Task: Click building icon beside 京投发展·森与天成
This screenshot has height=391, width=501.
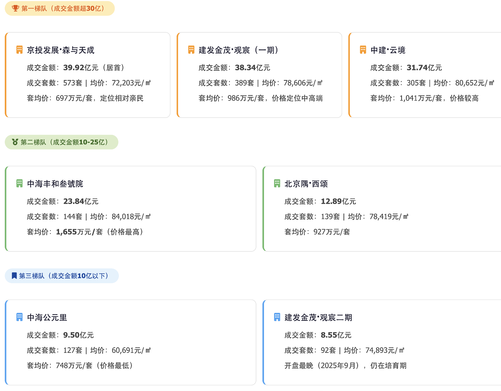Action: point(19,50)
